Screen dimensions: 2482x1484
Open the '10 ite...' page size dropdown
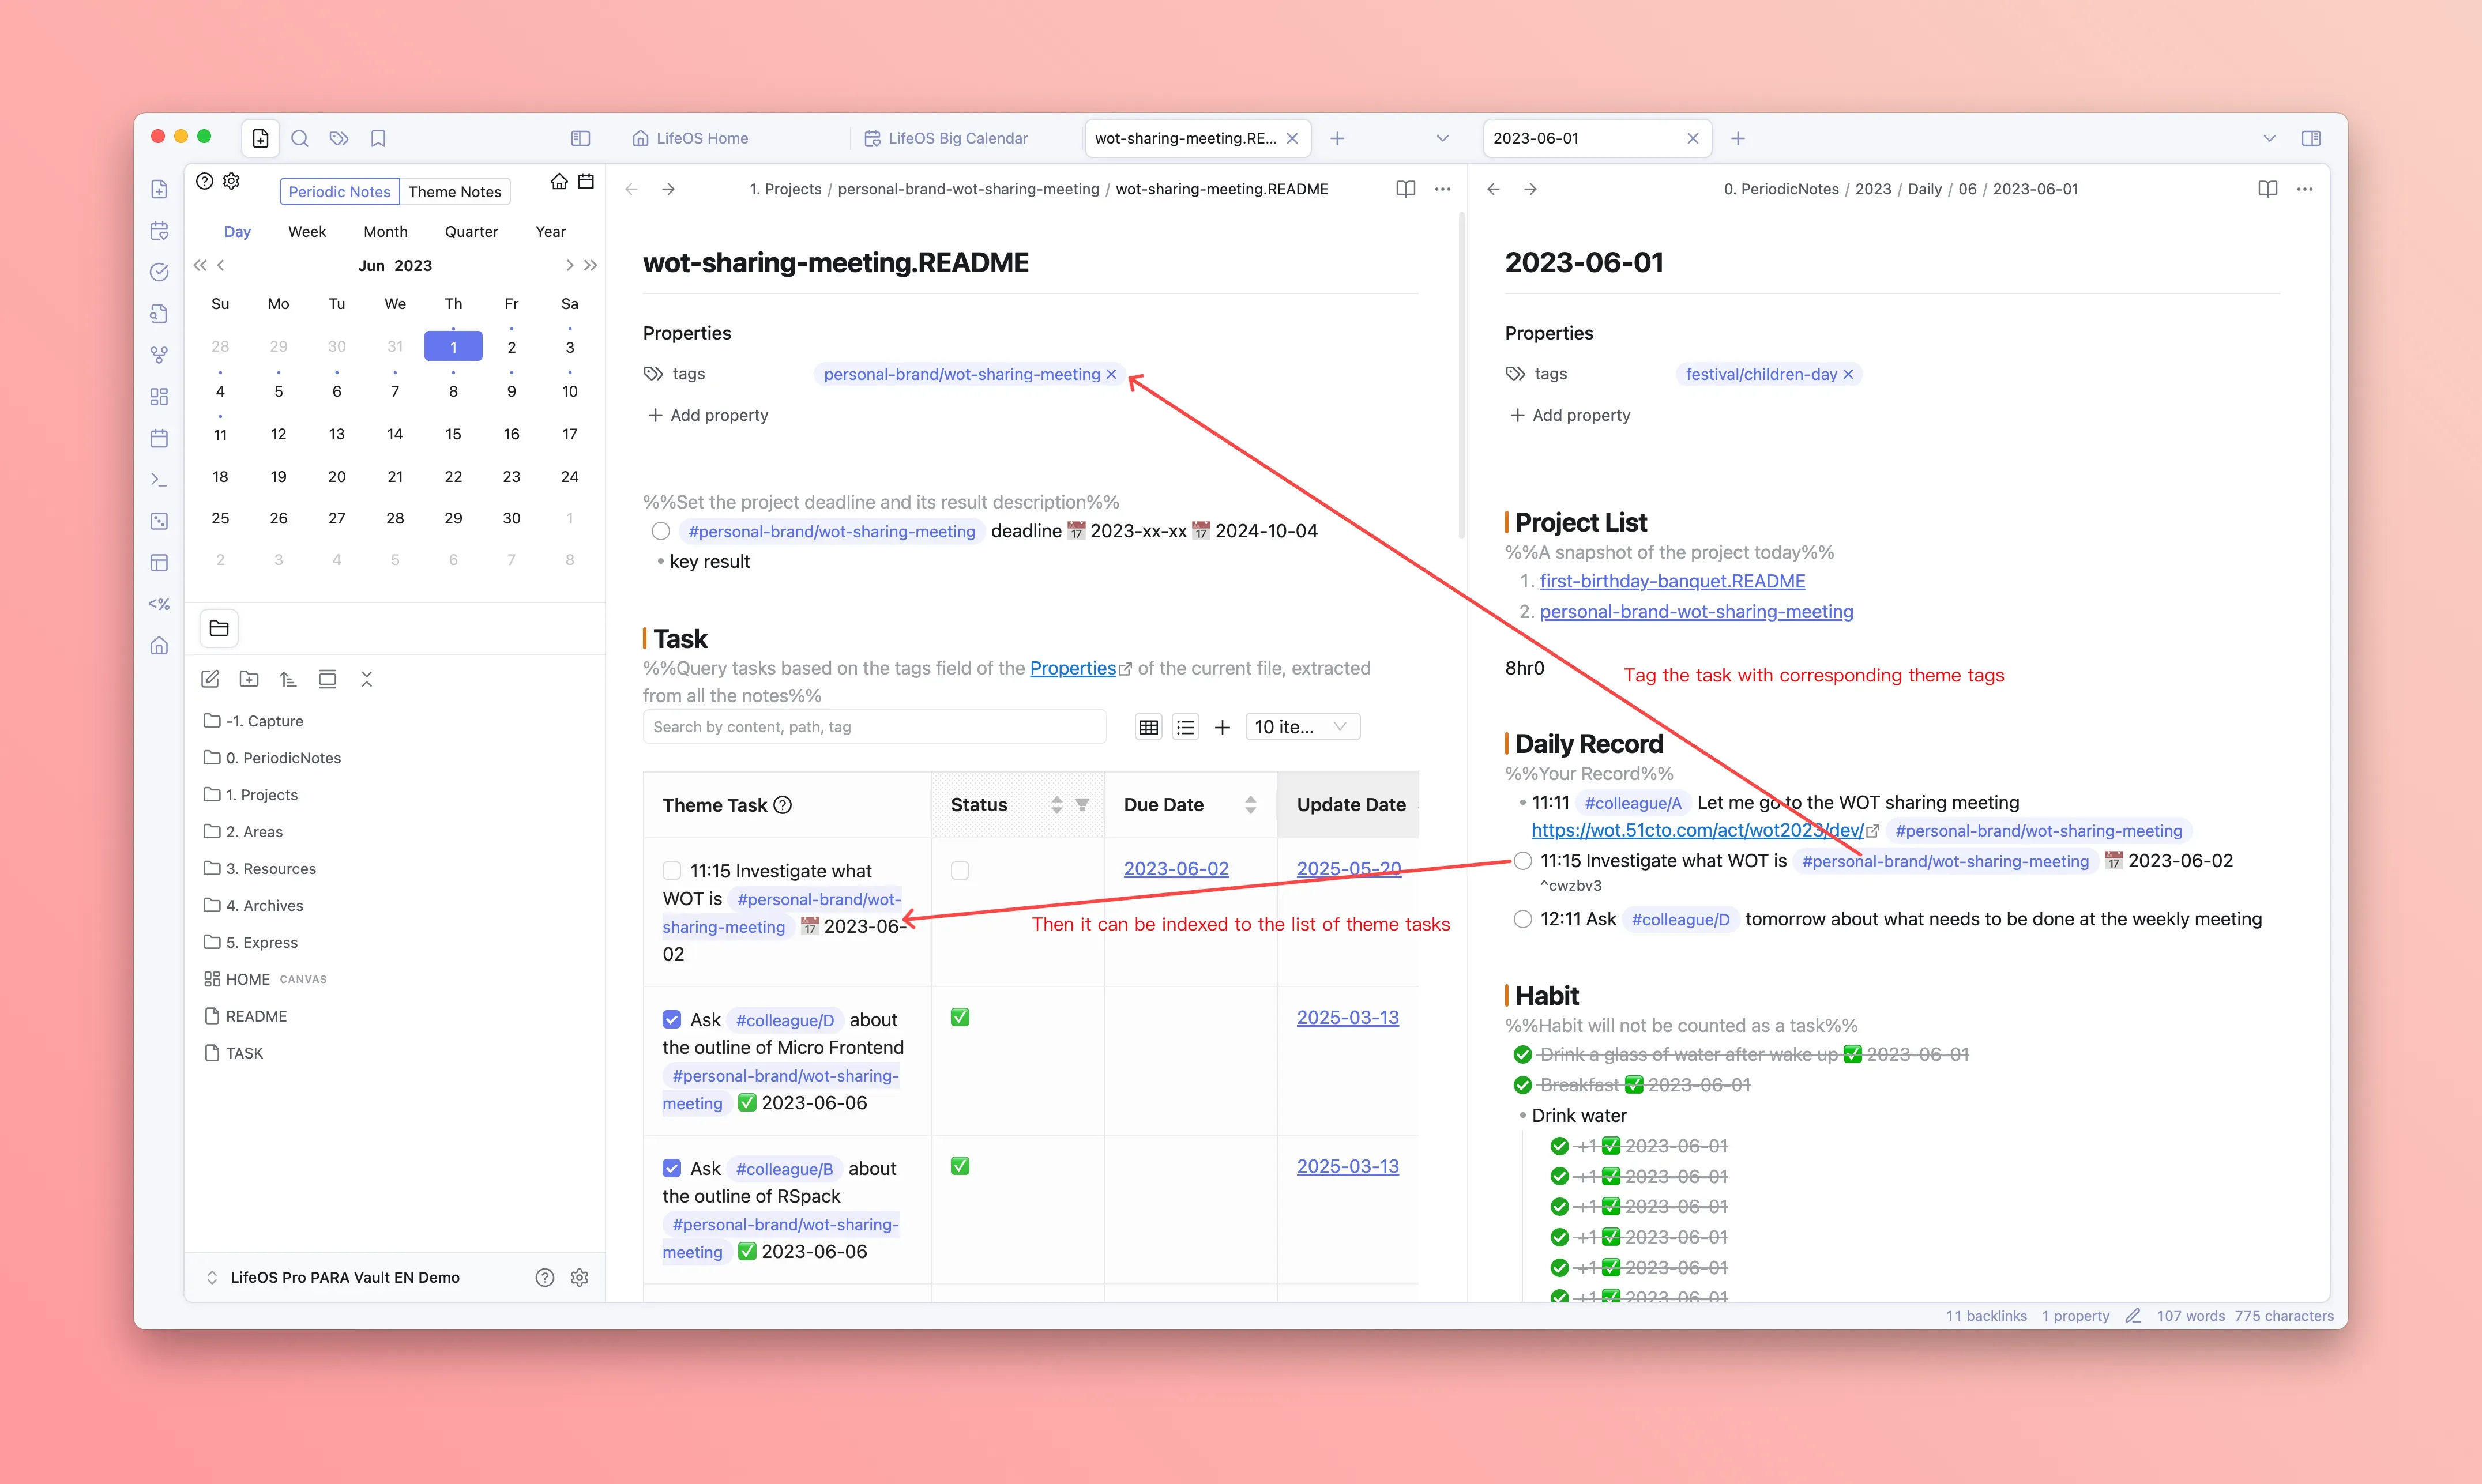click(1302, 727)
